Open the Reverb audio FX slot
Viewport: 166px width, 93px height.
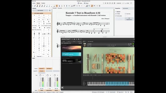(x=42, y=71)
